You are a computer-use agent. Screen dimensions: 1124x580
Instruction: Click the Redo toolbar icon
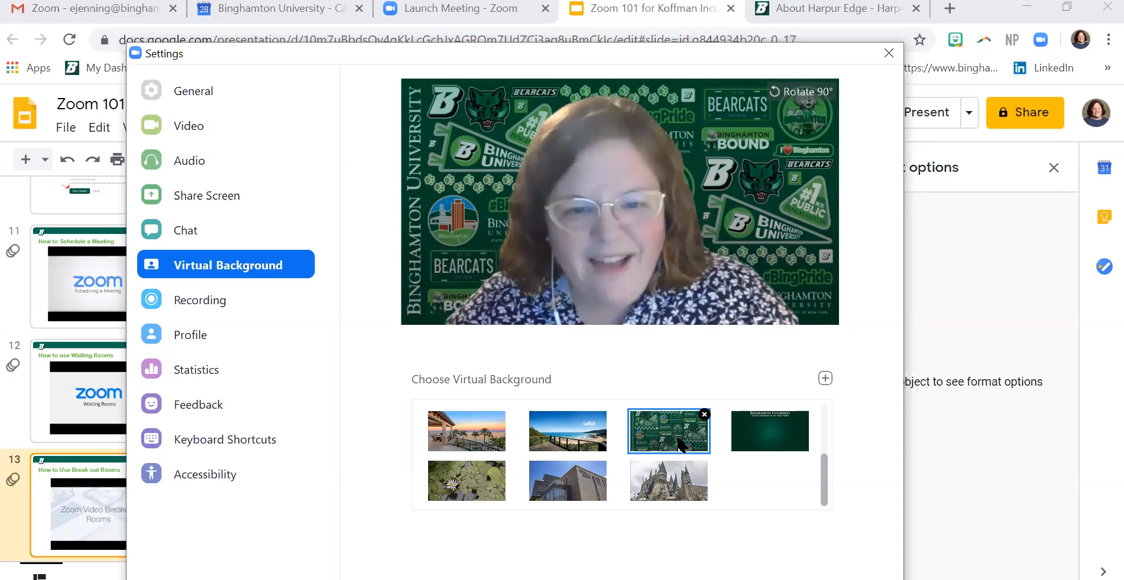tap(92, 159)
